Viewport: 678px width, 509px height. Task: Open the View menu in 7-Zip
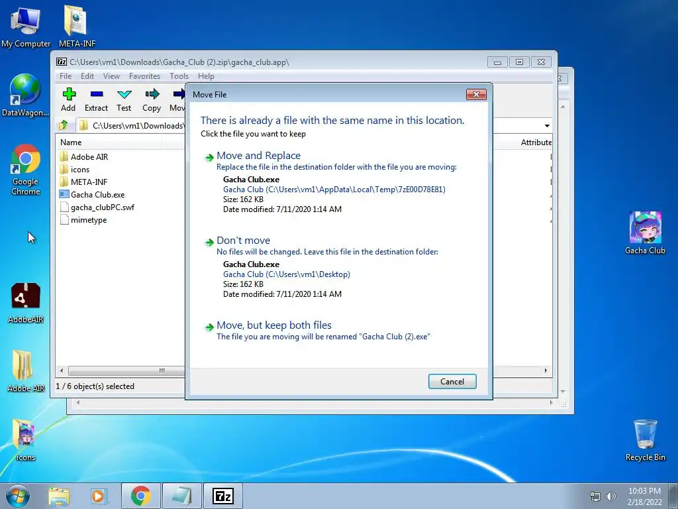click(x=111, y=76)
